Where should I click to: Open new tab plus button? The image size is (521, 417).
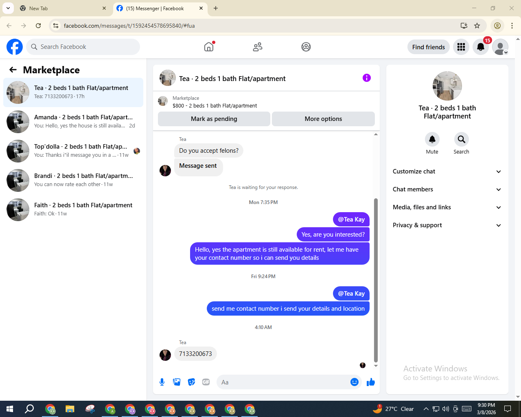pos(216,8)
